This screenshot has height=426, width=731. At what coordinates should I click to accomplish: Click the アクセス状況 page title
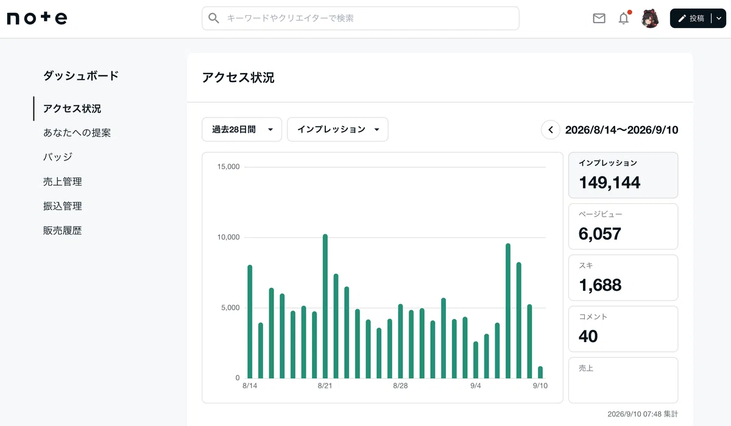pos(238,77)
